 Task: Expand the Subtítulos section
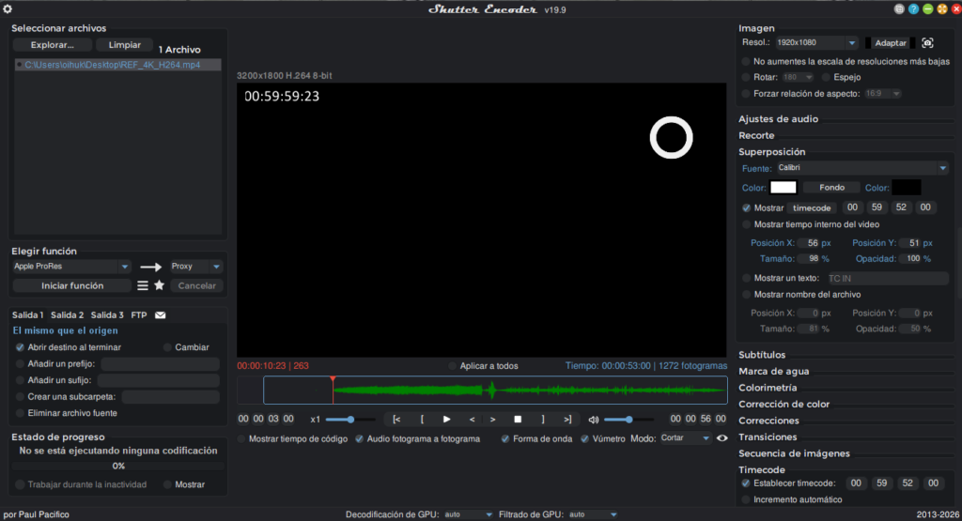(762, 355)
